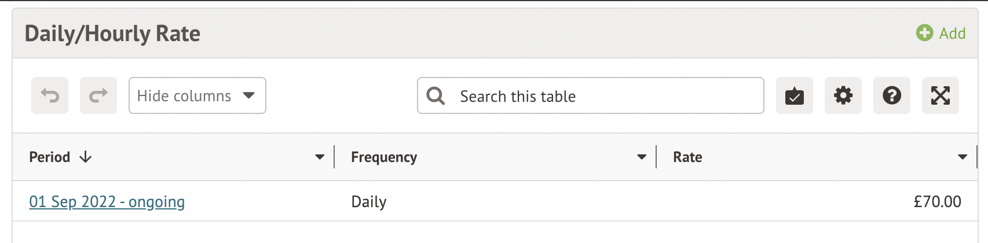988x243 pixels.
Task: Open table settings gear icon
Action: pos(843,95)
